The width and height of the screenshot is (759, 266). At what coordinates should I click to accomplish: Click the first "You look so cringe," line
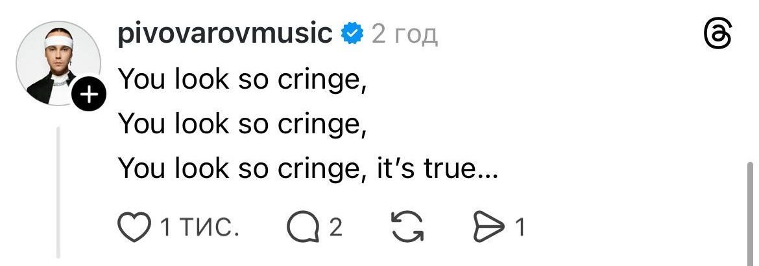click(243, 79)
